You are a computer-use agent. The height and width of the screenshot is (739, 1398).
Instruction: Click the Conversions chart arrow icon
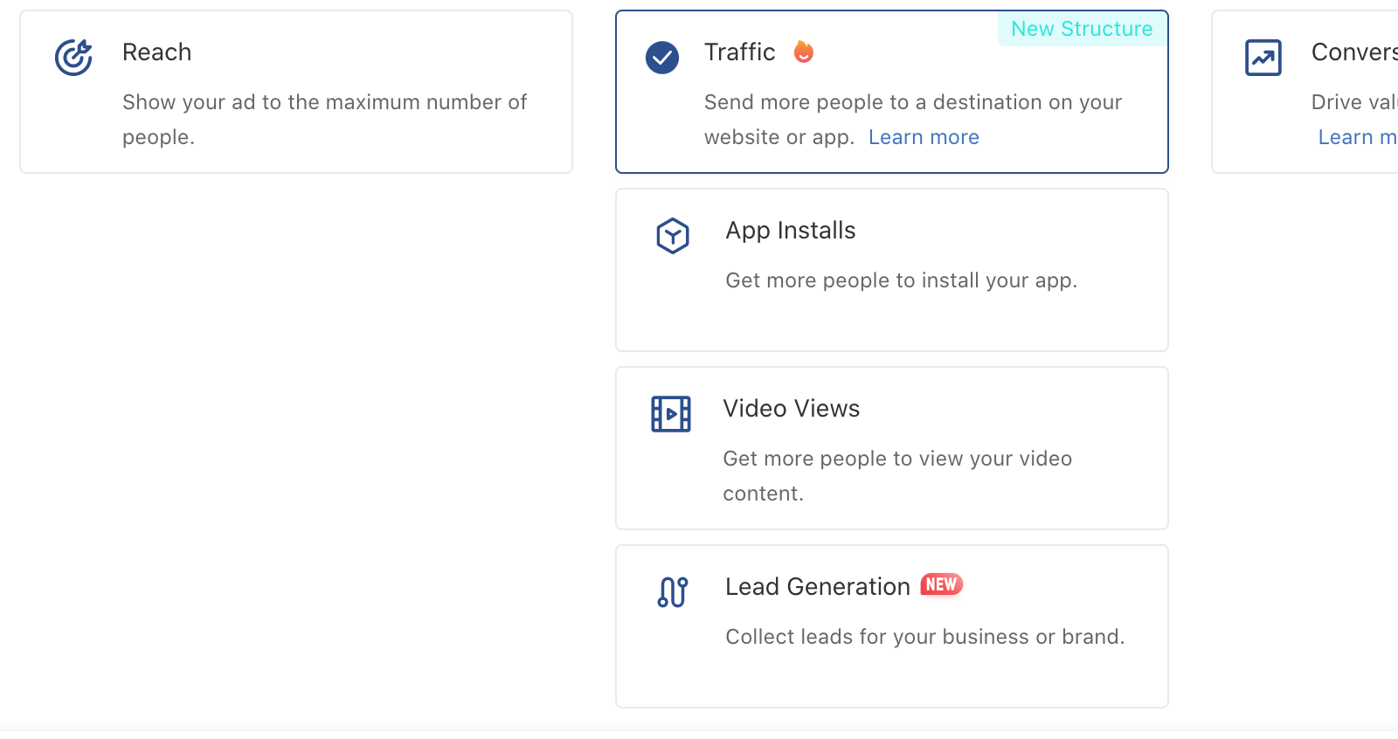1263,58
